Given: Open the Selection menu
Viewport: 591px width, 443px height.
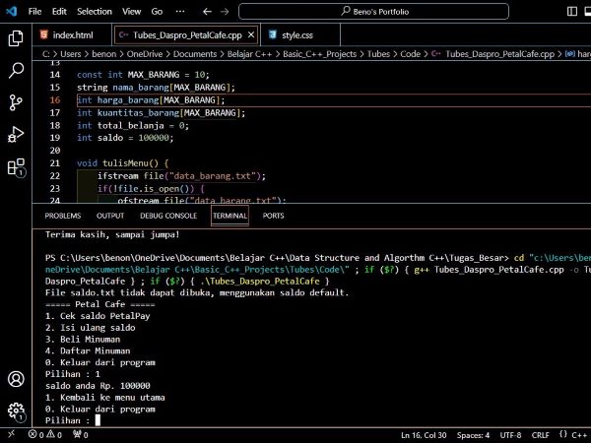Looking at the screenshot, I should (x=95, y=11).
